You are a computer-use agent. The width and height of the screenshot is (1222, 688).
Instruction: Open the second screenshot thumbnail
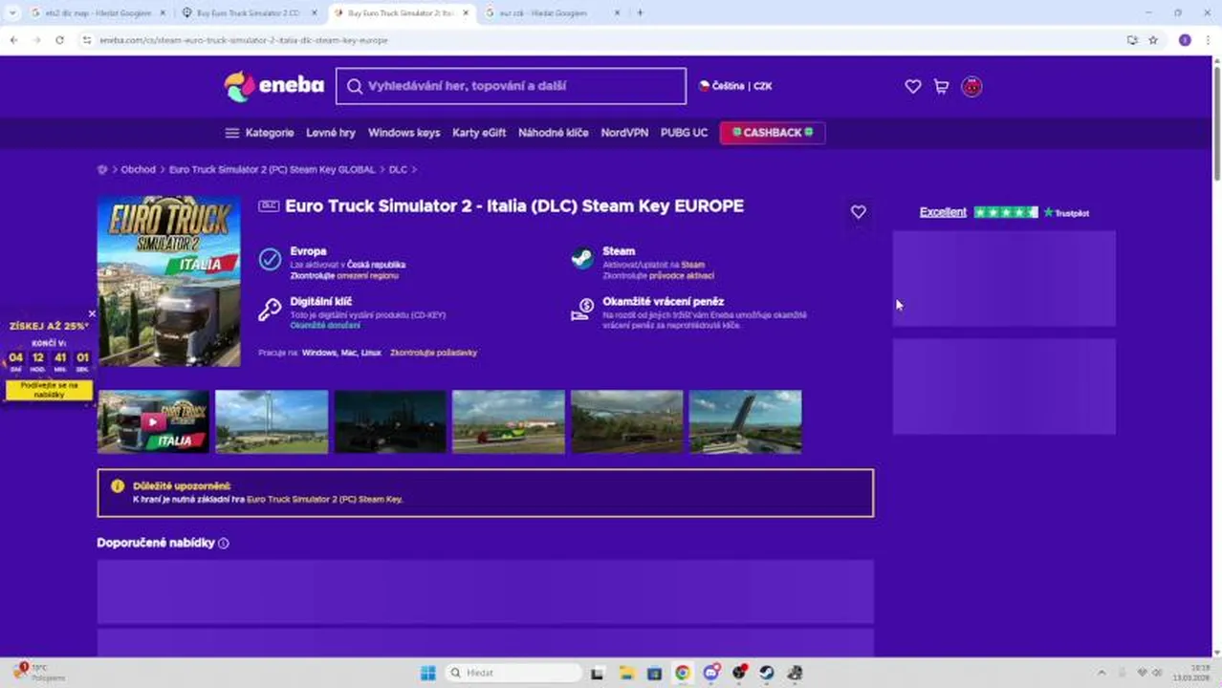point(272,421)
